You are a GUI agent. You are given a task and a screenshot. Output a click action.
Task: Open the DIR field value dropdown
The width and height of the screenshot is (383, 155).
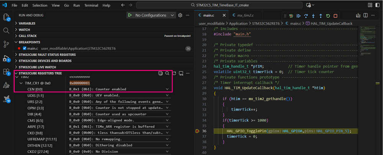(167, 114)
